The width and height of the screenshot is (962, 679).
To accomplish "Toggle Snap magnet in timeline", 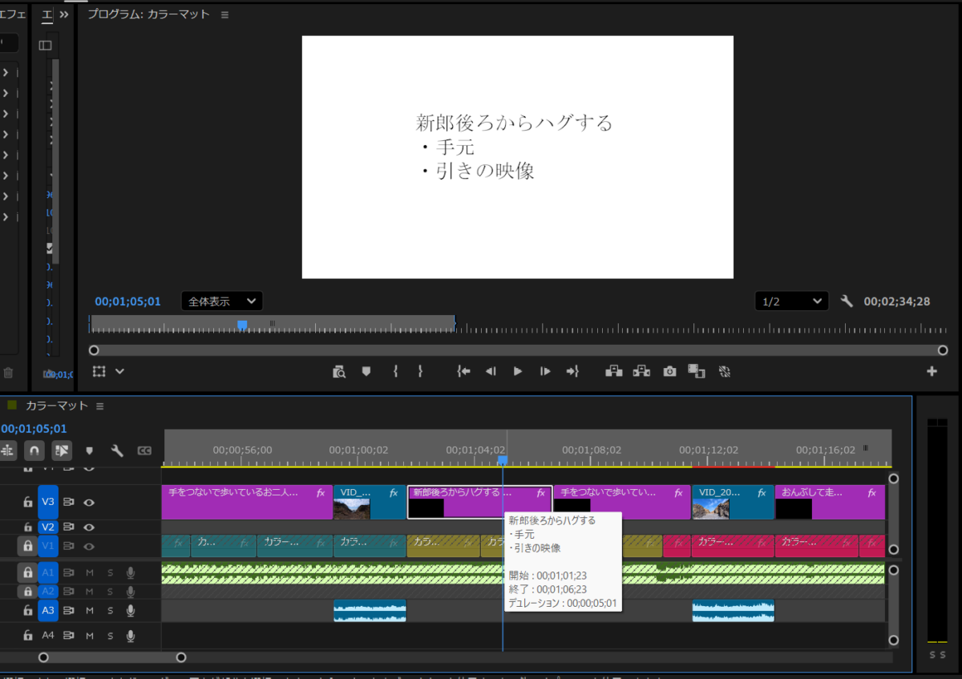I will tap(34, 451).
